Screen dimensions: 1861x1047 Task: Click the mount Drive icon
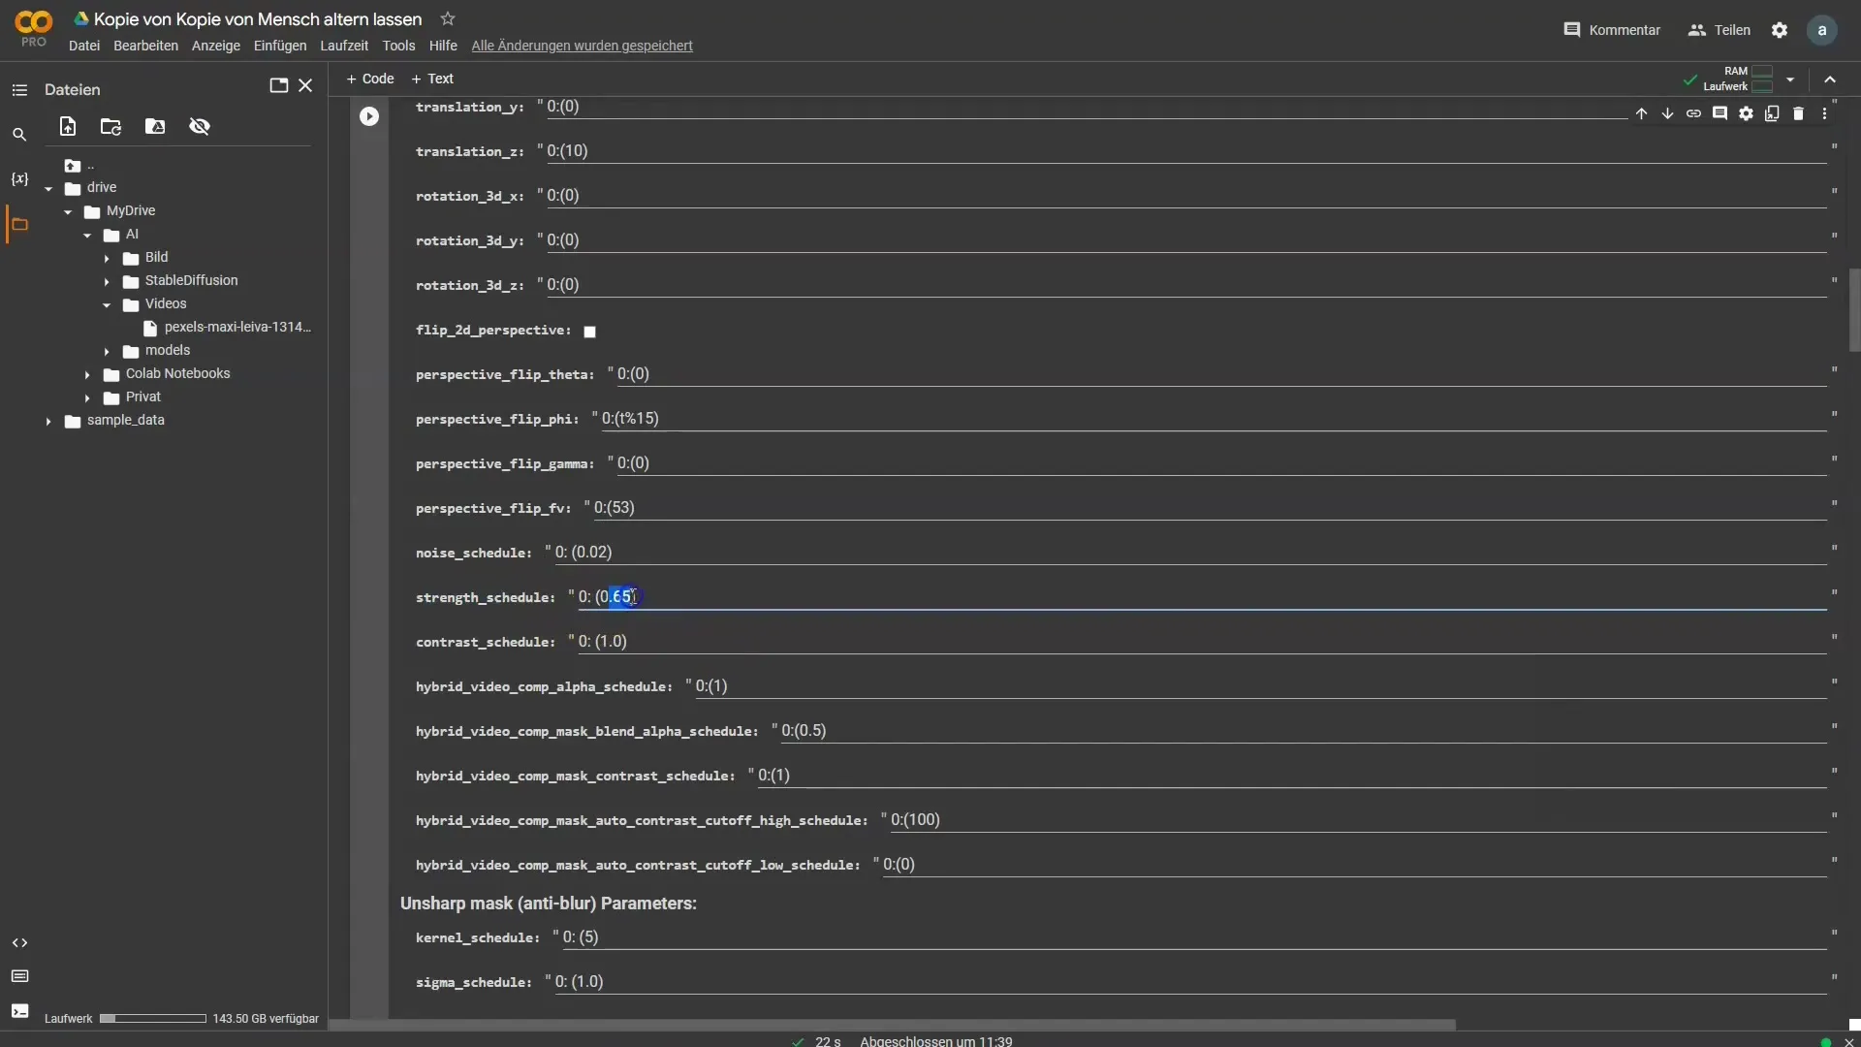tap(155, 126)
